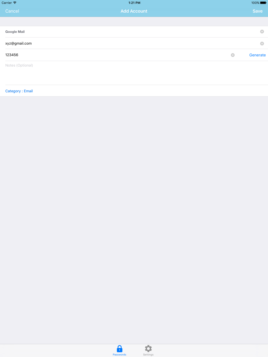This screenshot has height=357, width=268.
Task: Click into the Notes (Optional) field
Action: click(x=134, y=73)
